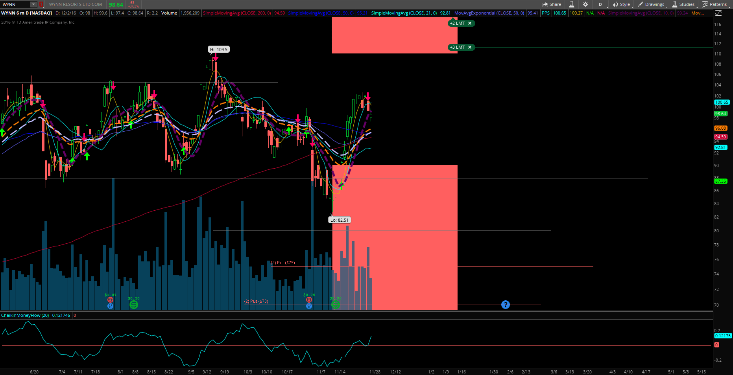Click the $1.07 earnings amount label
The width and height of the screenshot is (733, 375).
(111, 295)
